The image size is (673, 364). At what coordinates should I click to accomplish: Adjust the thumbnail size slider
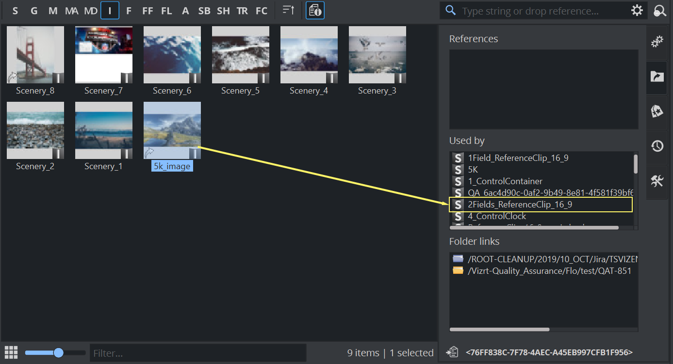click(59, 352)
